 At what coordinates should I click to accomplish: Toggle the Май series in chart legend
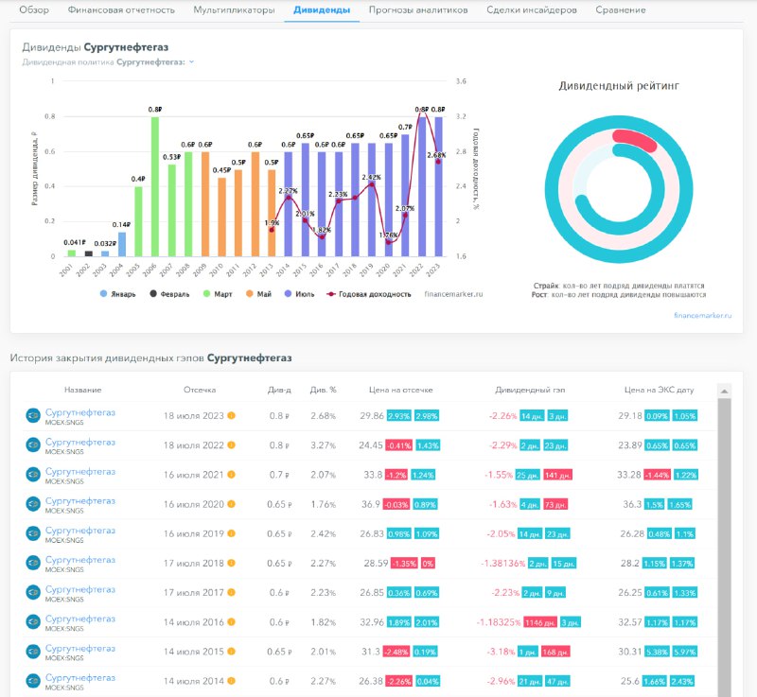click(x=258, y=294)
